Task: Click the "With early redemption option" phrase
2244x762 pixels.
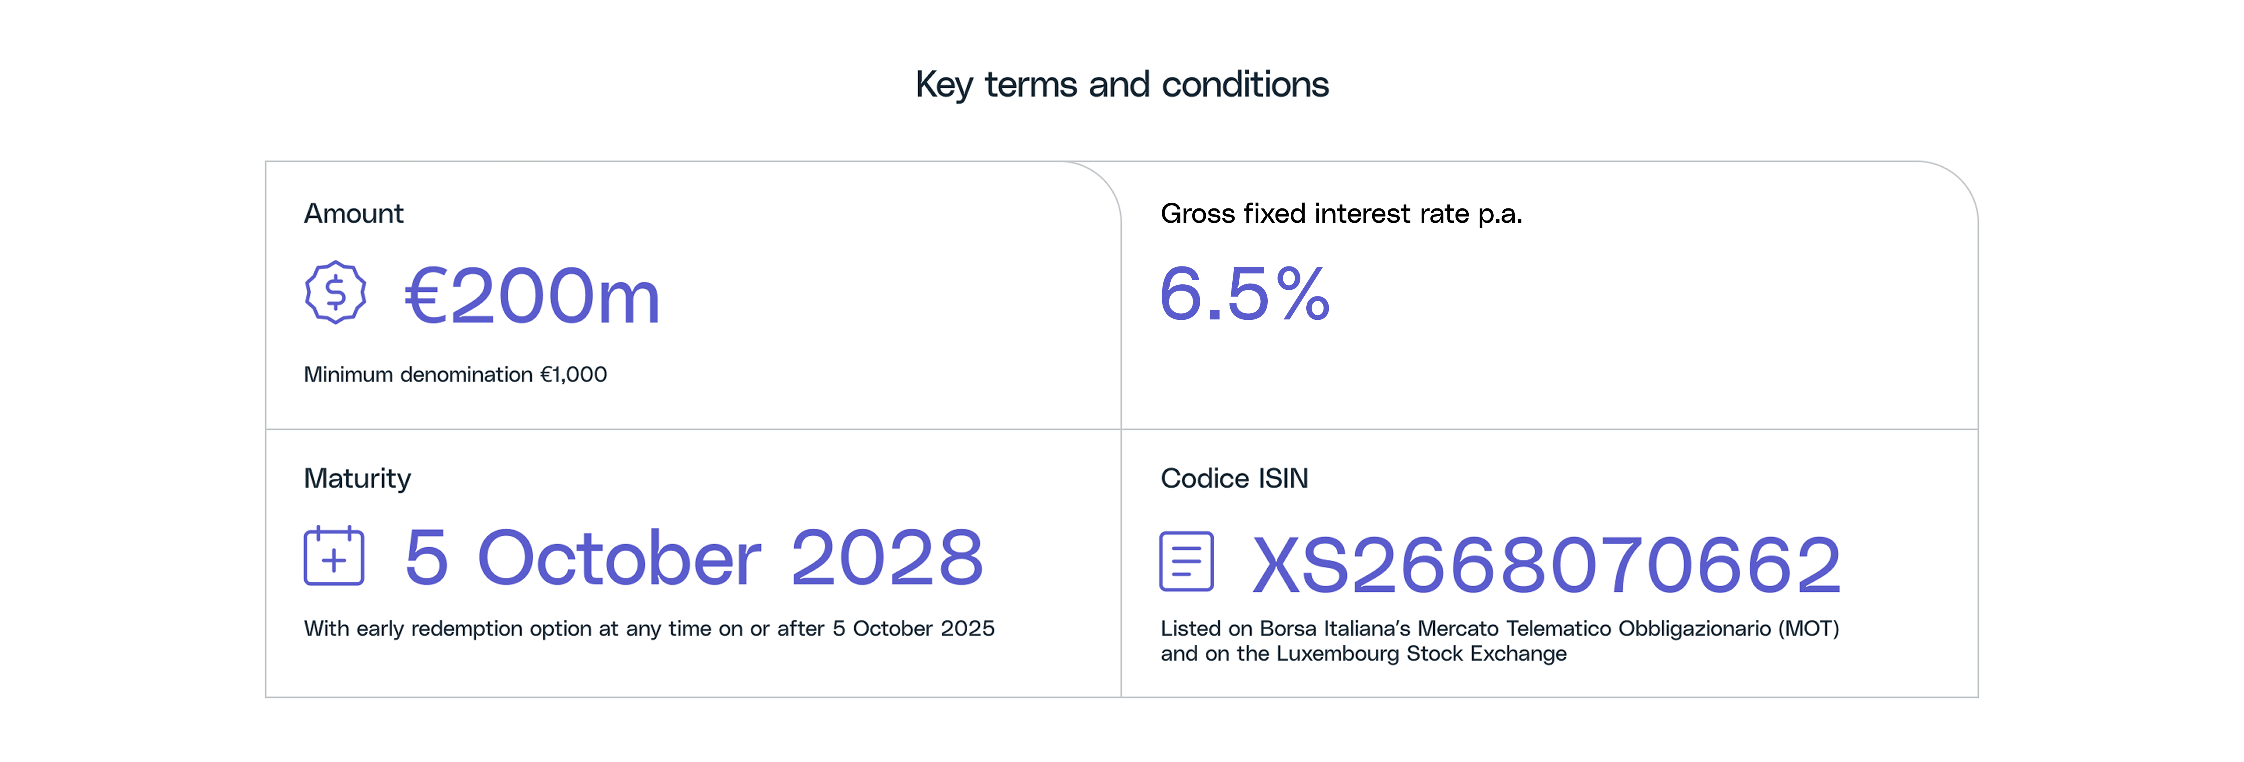Action: 448,629
